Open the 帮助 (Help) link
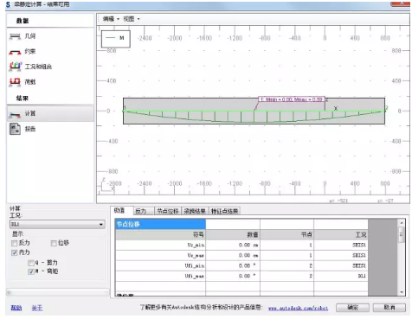The width and height of the screenshot is (412, 319). click(16, 308)
